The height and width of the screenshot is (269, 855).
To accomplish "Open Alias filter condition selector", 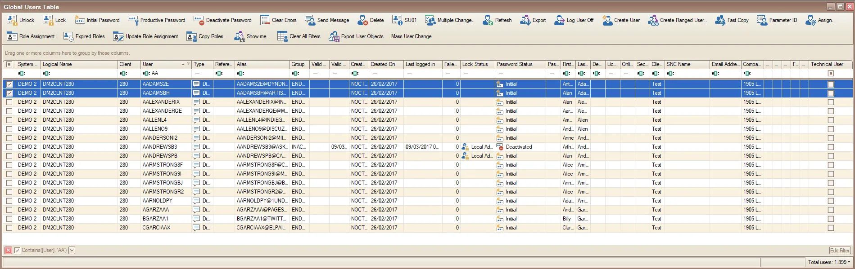I will pos(240,73).
